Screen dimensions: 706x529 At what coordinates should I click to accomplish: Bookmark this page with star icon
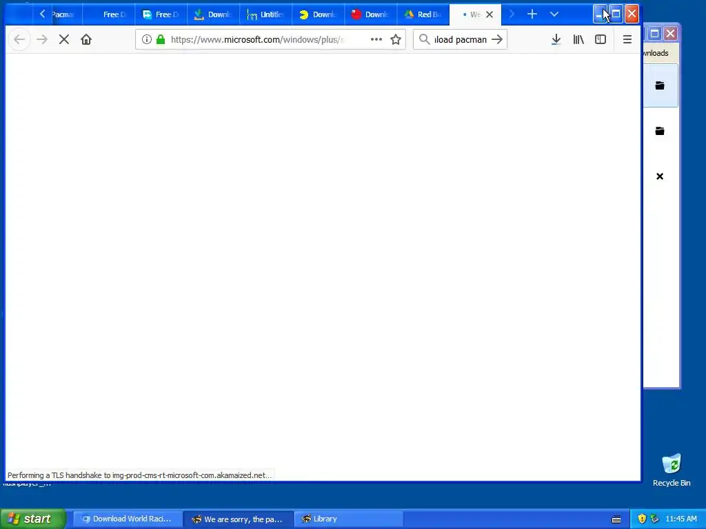tap(396, 39)
